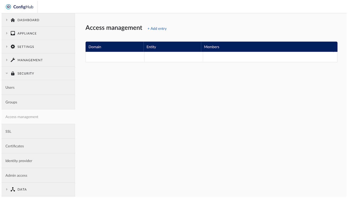Image resolution: width=349 pixels, height=200 pixels.
Task: Expand the Data section
Action: (x=7, y=189)
